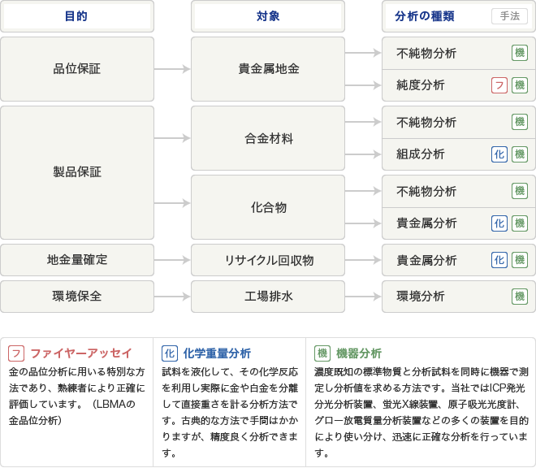Select the 合金材料 target box

[x=268, y=138]
